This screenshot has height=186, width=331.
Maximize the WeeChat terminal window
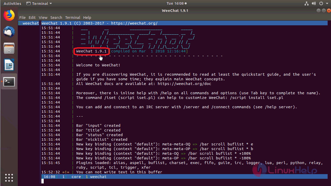324,11
